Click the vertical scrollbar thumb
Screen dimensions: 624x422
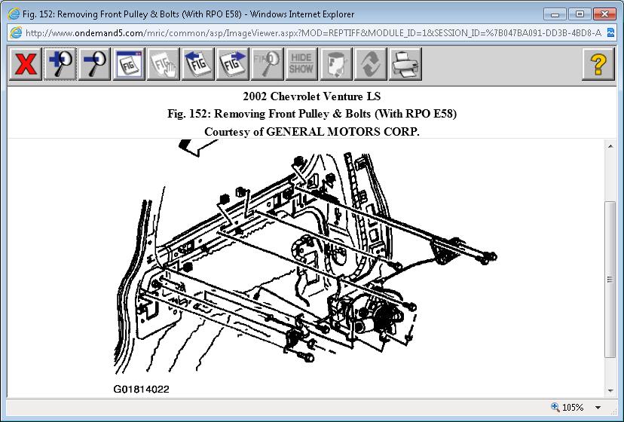610,280
